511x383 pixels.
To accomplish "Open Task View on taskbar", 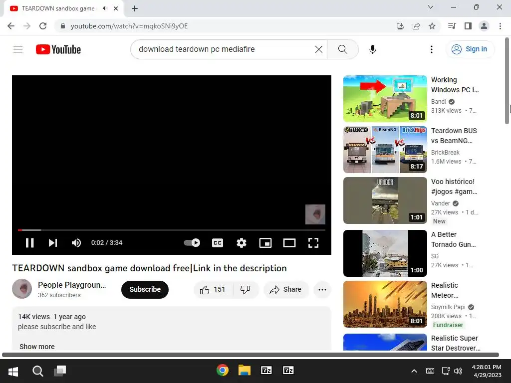I will pos(60,371).
